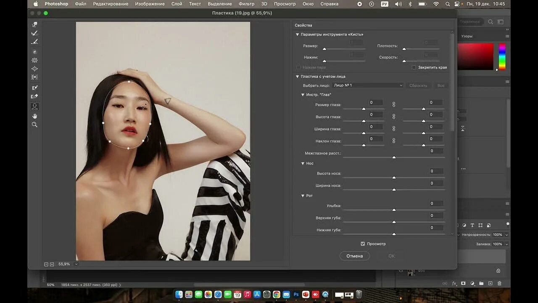538x303 pixels.
Task: Click the layer effects fx icon
Action: click(454, 284)
